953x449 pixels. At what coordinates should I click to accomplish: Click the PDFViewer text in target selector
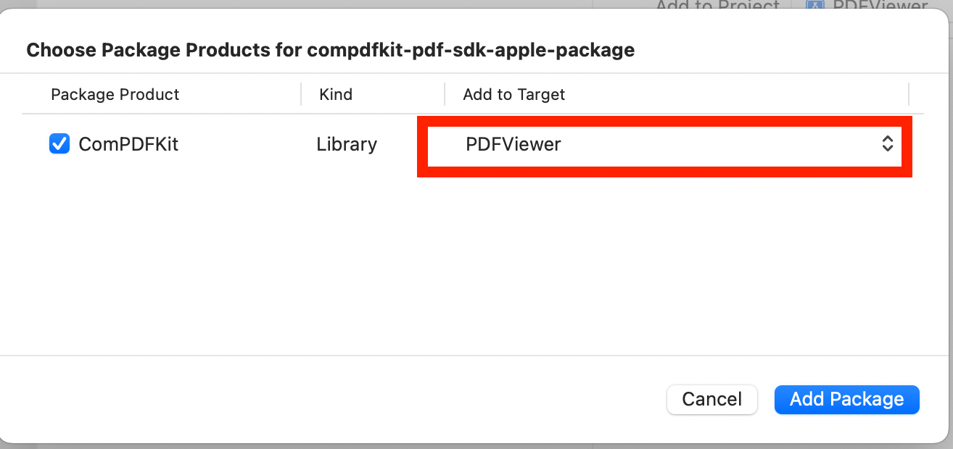pos(513,144)
